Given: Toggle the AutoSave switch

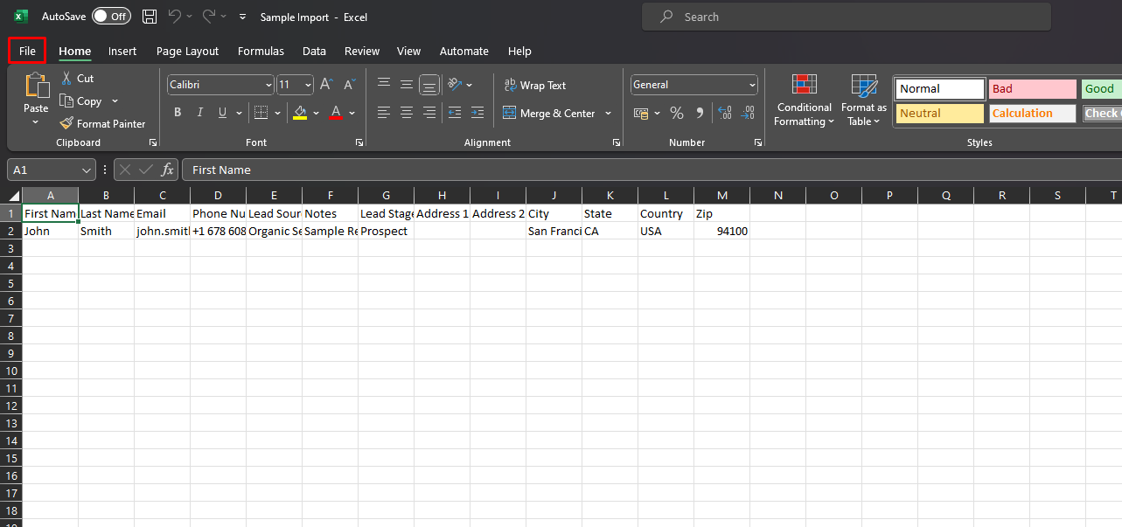Looking at the screenshot, I should pyautogui.click(x=111, y=17).
